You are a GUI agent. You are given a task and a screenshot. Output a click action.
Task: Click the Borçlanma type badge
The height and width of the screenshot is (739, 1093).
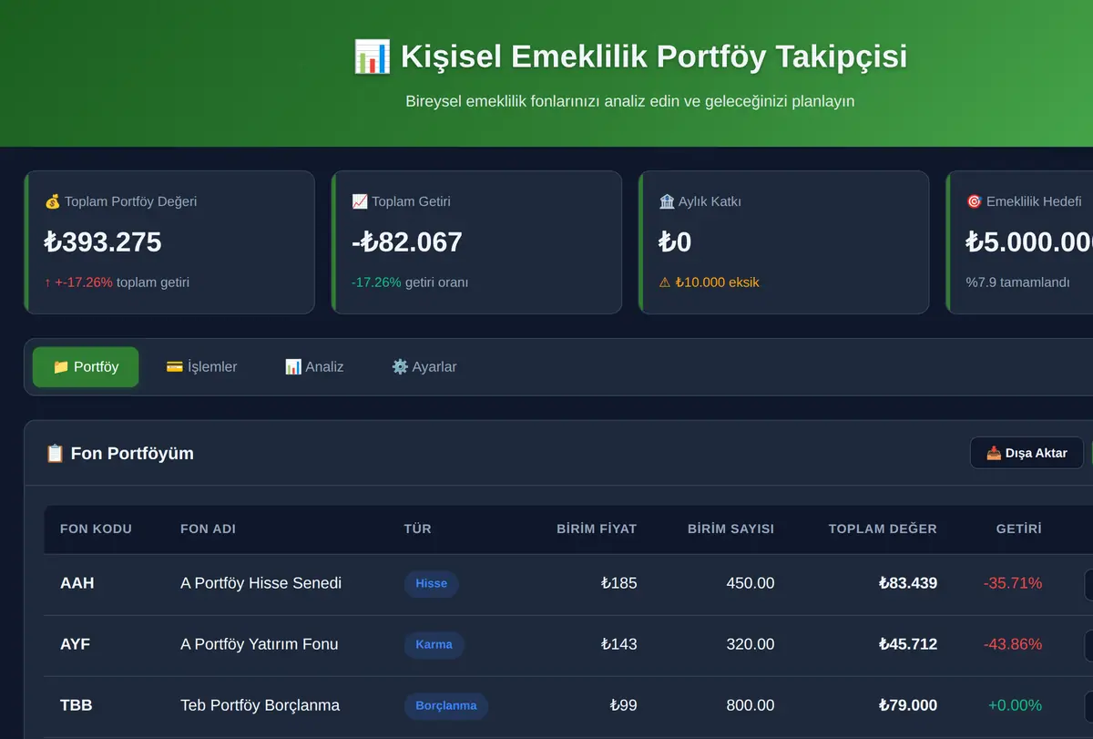pyautogui.click(x=446, y=706)
